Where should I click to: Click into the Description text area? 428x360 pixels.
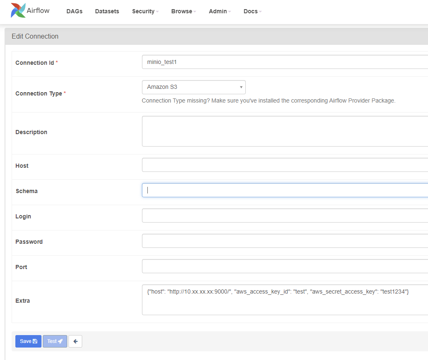pos(285,131)
